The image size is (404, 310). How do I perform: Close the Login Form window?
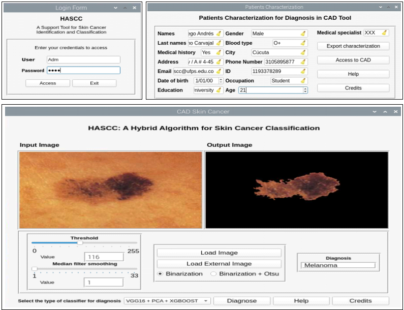(x=134, y=8)
